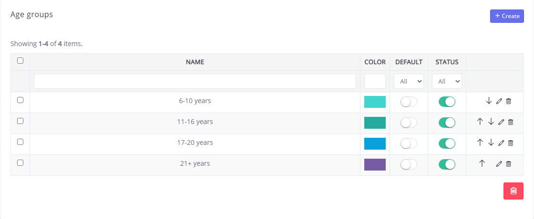
Task: Click the 'Showing 1-4 of 4 items.' summary
Action: click(x=46, y=44)
